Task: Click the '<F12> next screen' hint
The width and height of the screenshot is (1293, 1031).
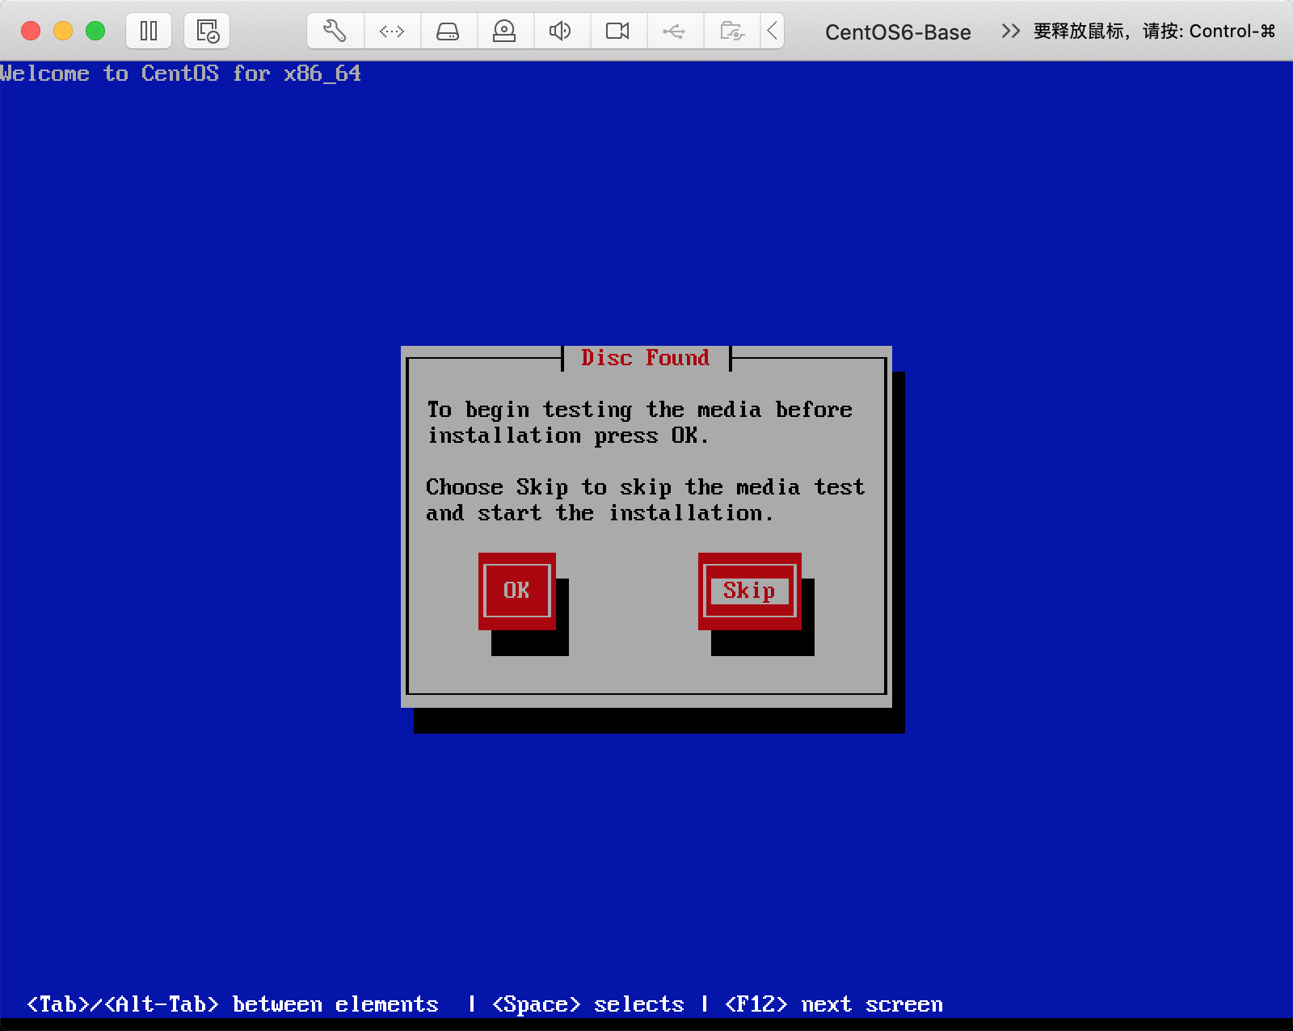Action: 834,1004
